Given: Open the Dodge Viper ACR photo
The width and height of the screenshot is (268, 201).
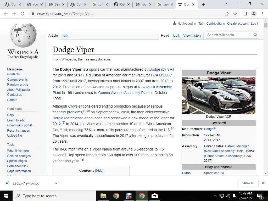Looking at the screenshot, I should 219,96.
